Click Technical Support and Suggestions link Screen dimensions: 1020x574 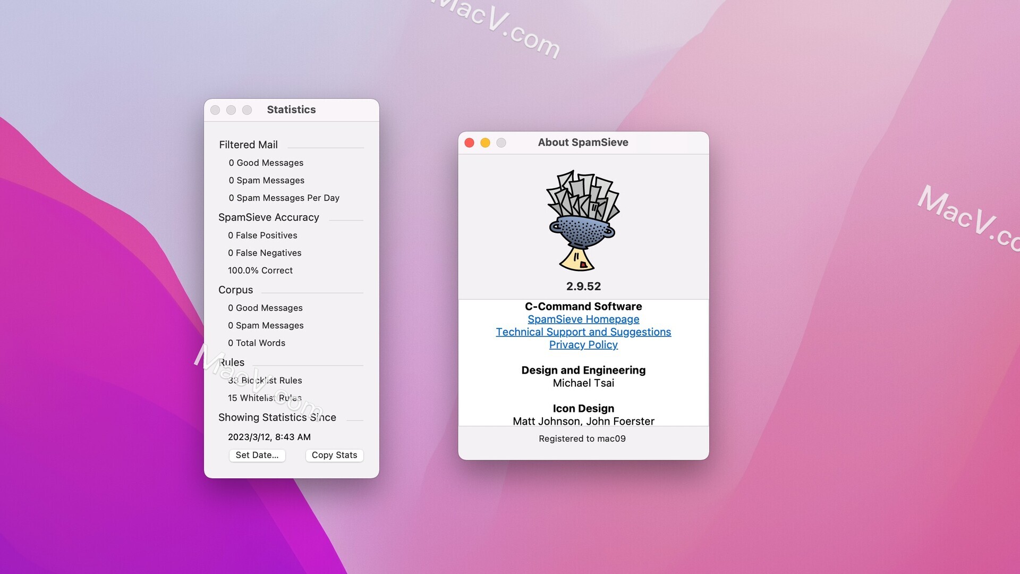(x=583, y=332)
